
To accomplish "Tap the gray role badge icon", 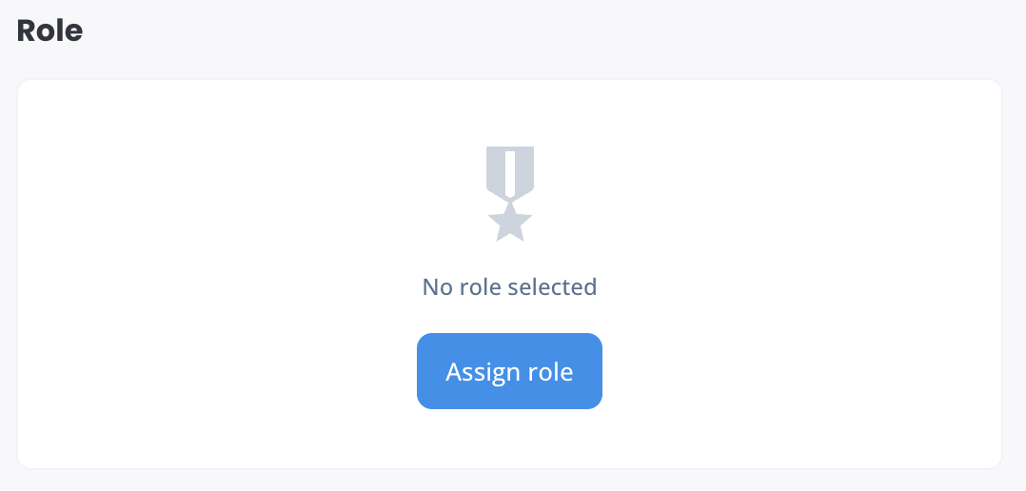I will pyautogui.click(x=510, y=194).
